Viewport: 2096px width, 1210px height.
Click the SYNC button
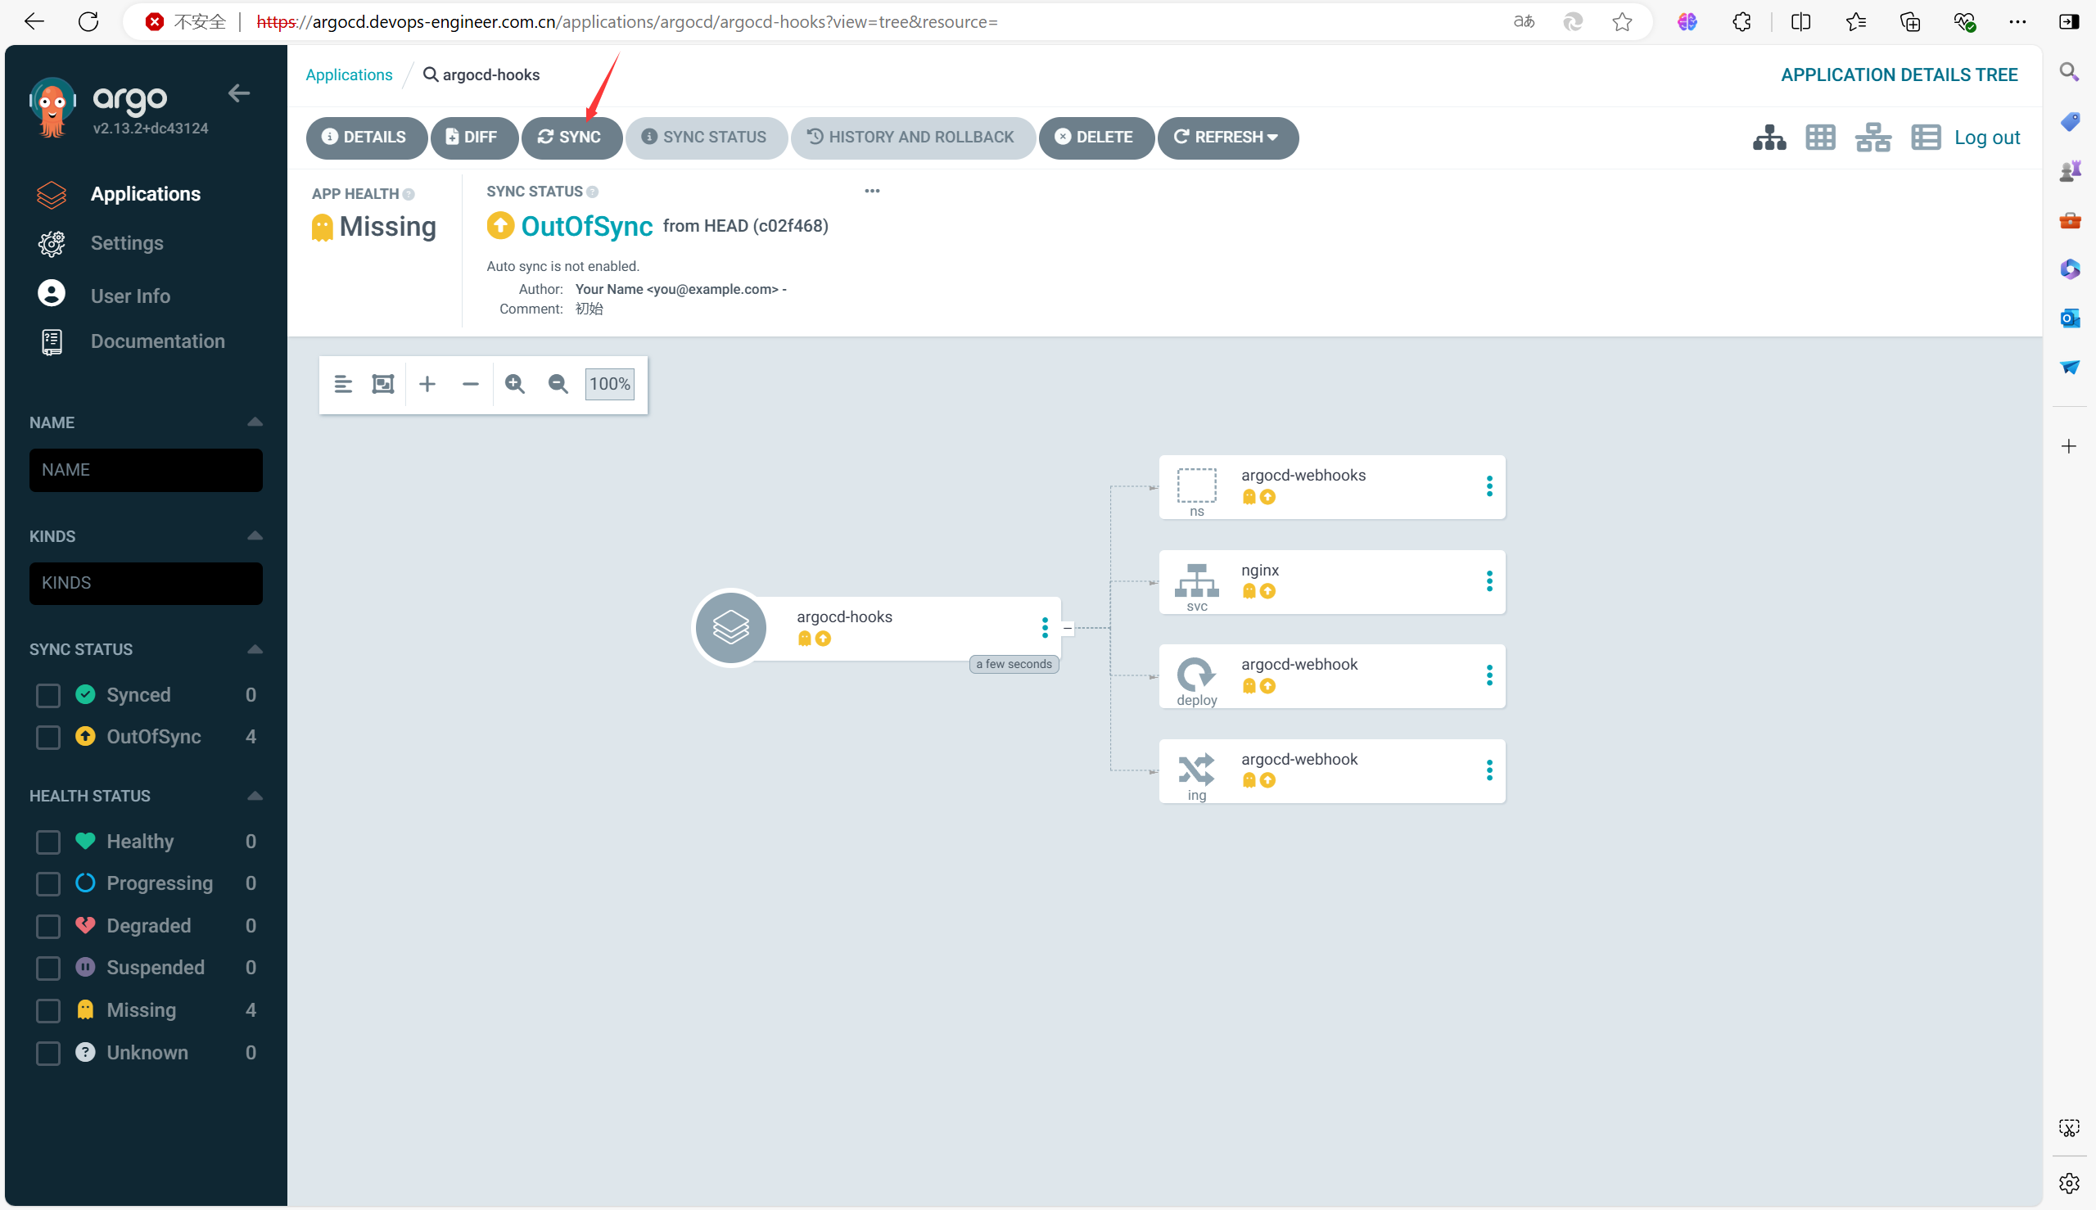pos(571,137)
